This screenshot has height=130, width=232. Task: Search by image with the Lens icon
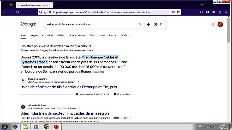click(x=155, y=24)
